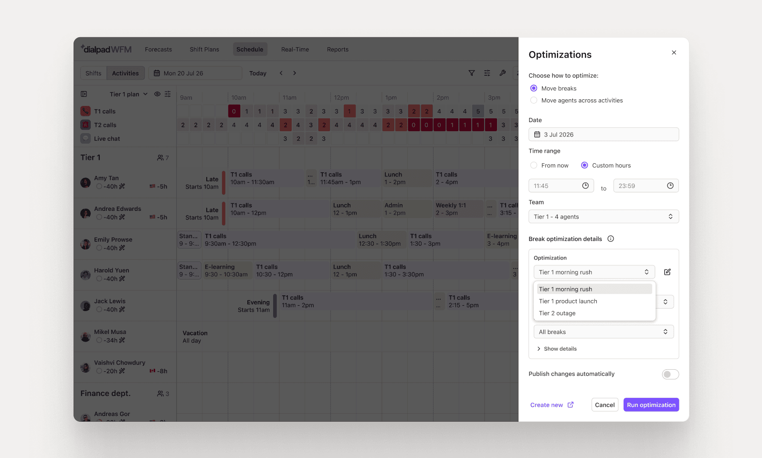Open the Forecasts tab
Screen dimensions: 762x458
pos(159,49)
